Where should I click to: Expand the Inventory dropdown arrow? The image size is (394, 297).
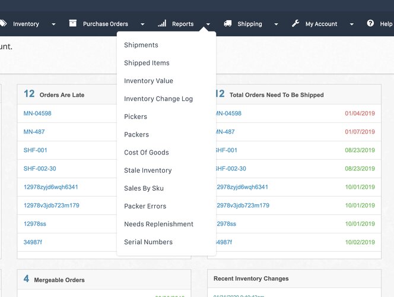53,24
